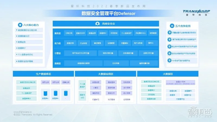217x122 pixels.
Task: Click the 风险事件中心 service box
Action: (x=141, y=33)
